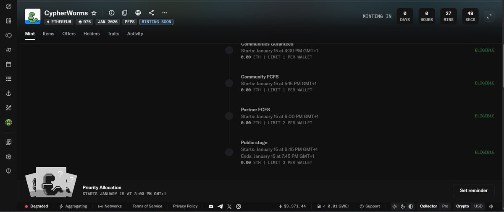
Task: Click the ELIGIBLE label for Public stage
Action: pos(485,152)
